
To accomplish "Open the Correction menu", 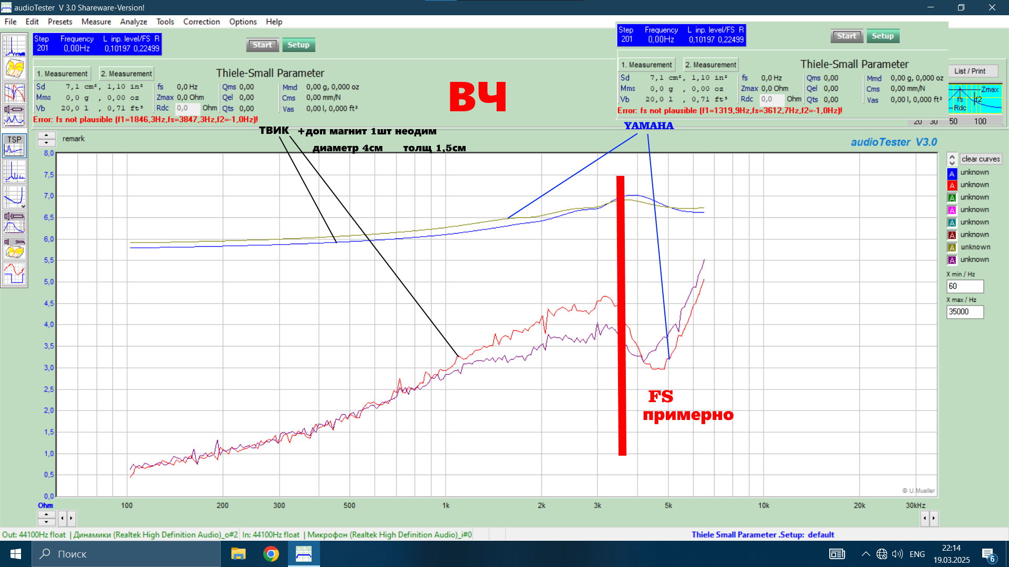I will pos(201,22).
